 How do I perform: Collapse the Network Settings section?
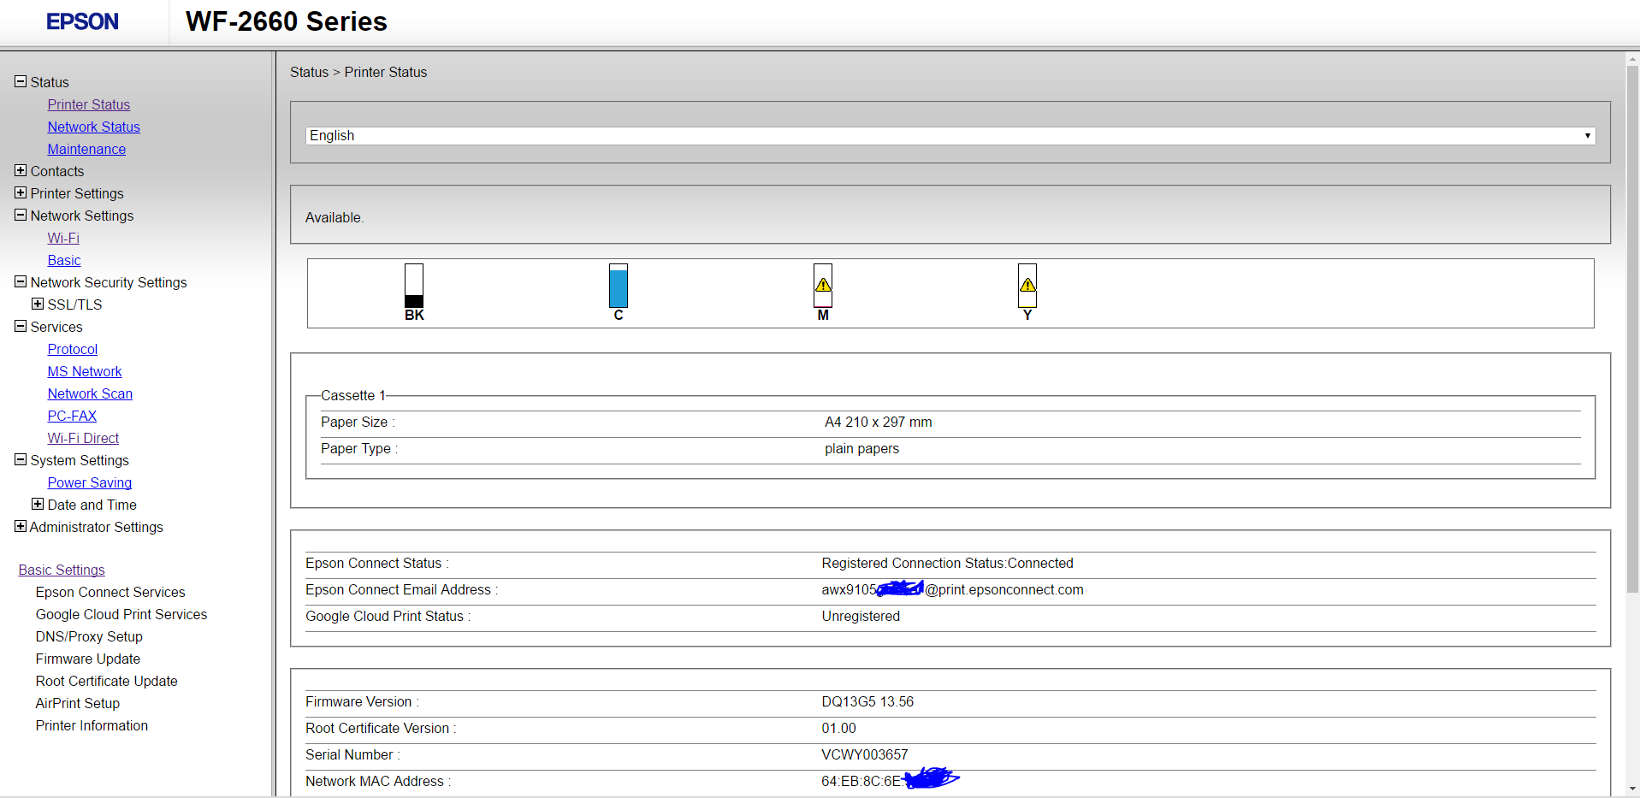tap(21, 215)
